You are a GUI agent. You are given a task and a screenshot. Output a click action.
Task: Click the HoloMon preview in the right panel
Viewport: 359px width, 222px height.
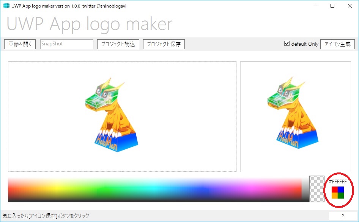(293, 113)
